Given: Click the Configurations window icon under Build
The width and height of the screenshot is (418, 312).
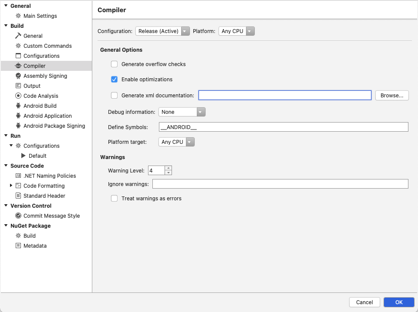Looking at the screenshot, I should 18,56.
